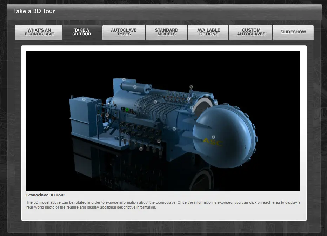The width and height of the screenshot is (327, 236).
Task: Click the 'Econoclave 3D Tour' heading
Action: [x=46, y=195]
